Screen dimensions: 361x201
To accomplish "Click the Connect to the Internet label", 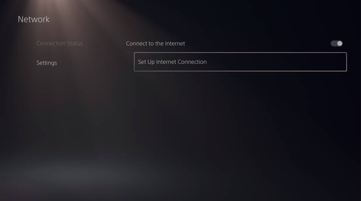I will (155, 43).
